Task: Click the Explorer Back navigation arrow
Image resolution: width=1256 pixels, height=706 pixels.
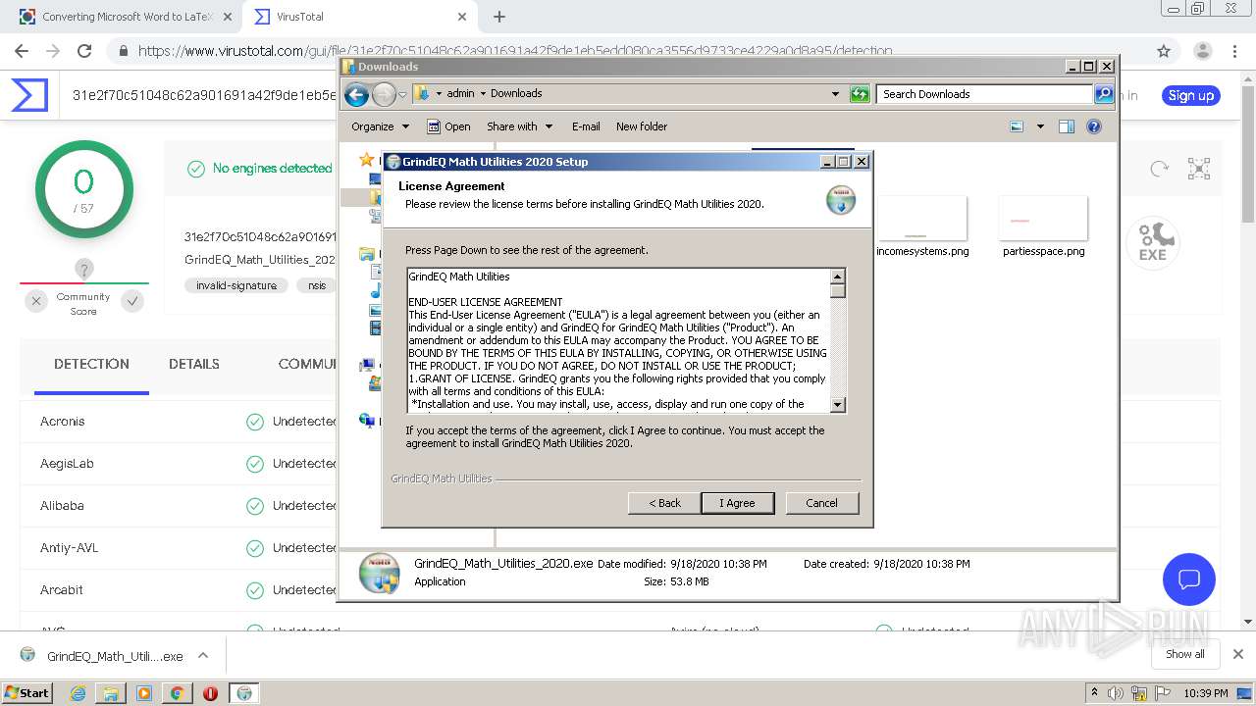Action: [x=356, y=94]
